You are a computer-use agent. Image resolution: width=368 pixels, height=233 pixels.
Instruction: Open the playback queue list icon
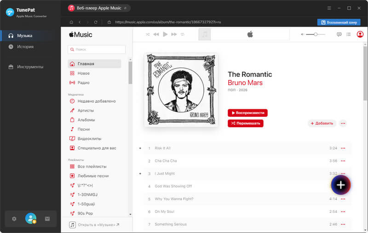pos(349,34)
